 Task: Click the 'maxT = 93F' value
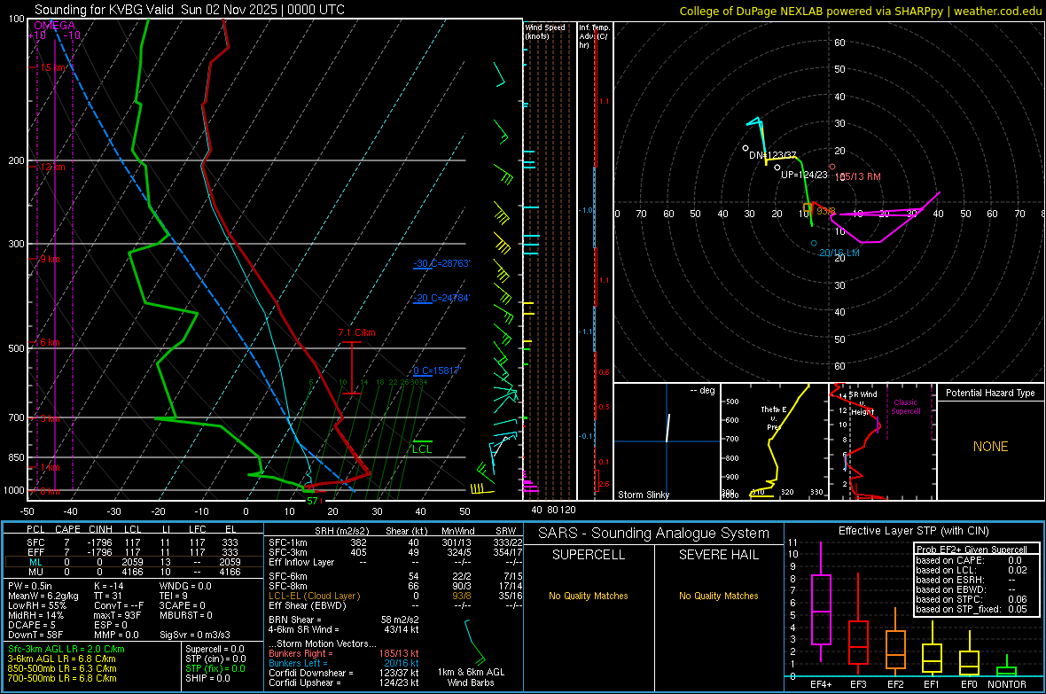117,615
